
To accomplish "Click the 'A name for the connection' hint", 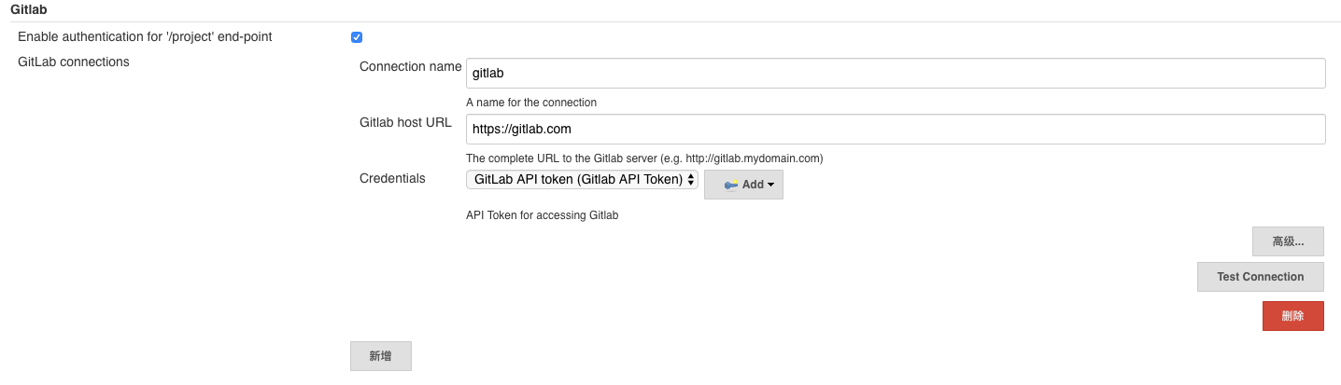I will tap(530, 102).
